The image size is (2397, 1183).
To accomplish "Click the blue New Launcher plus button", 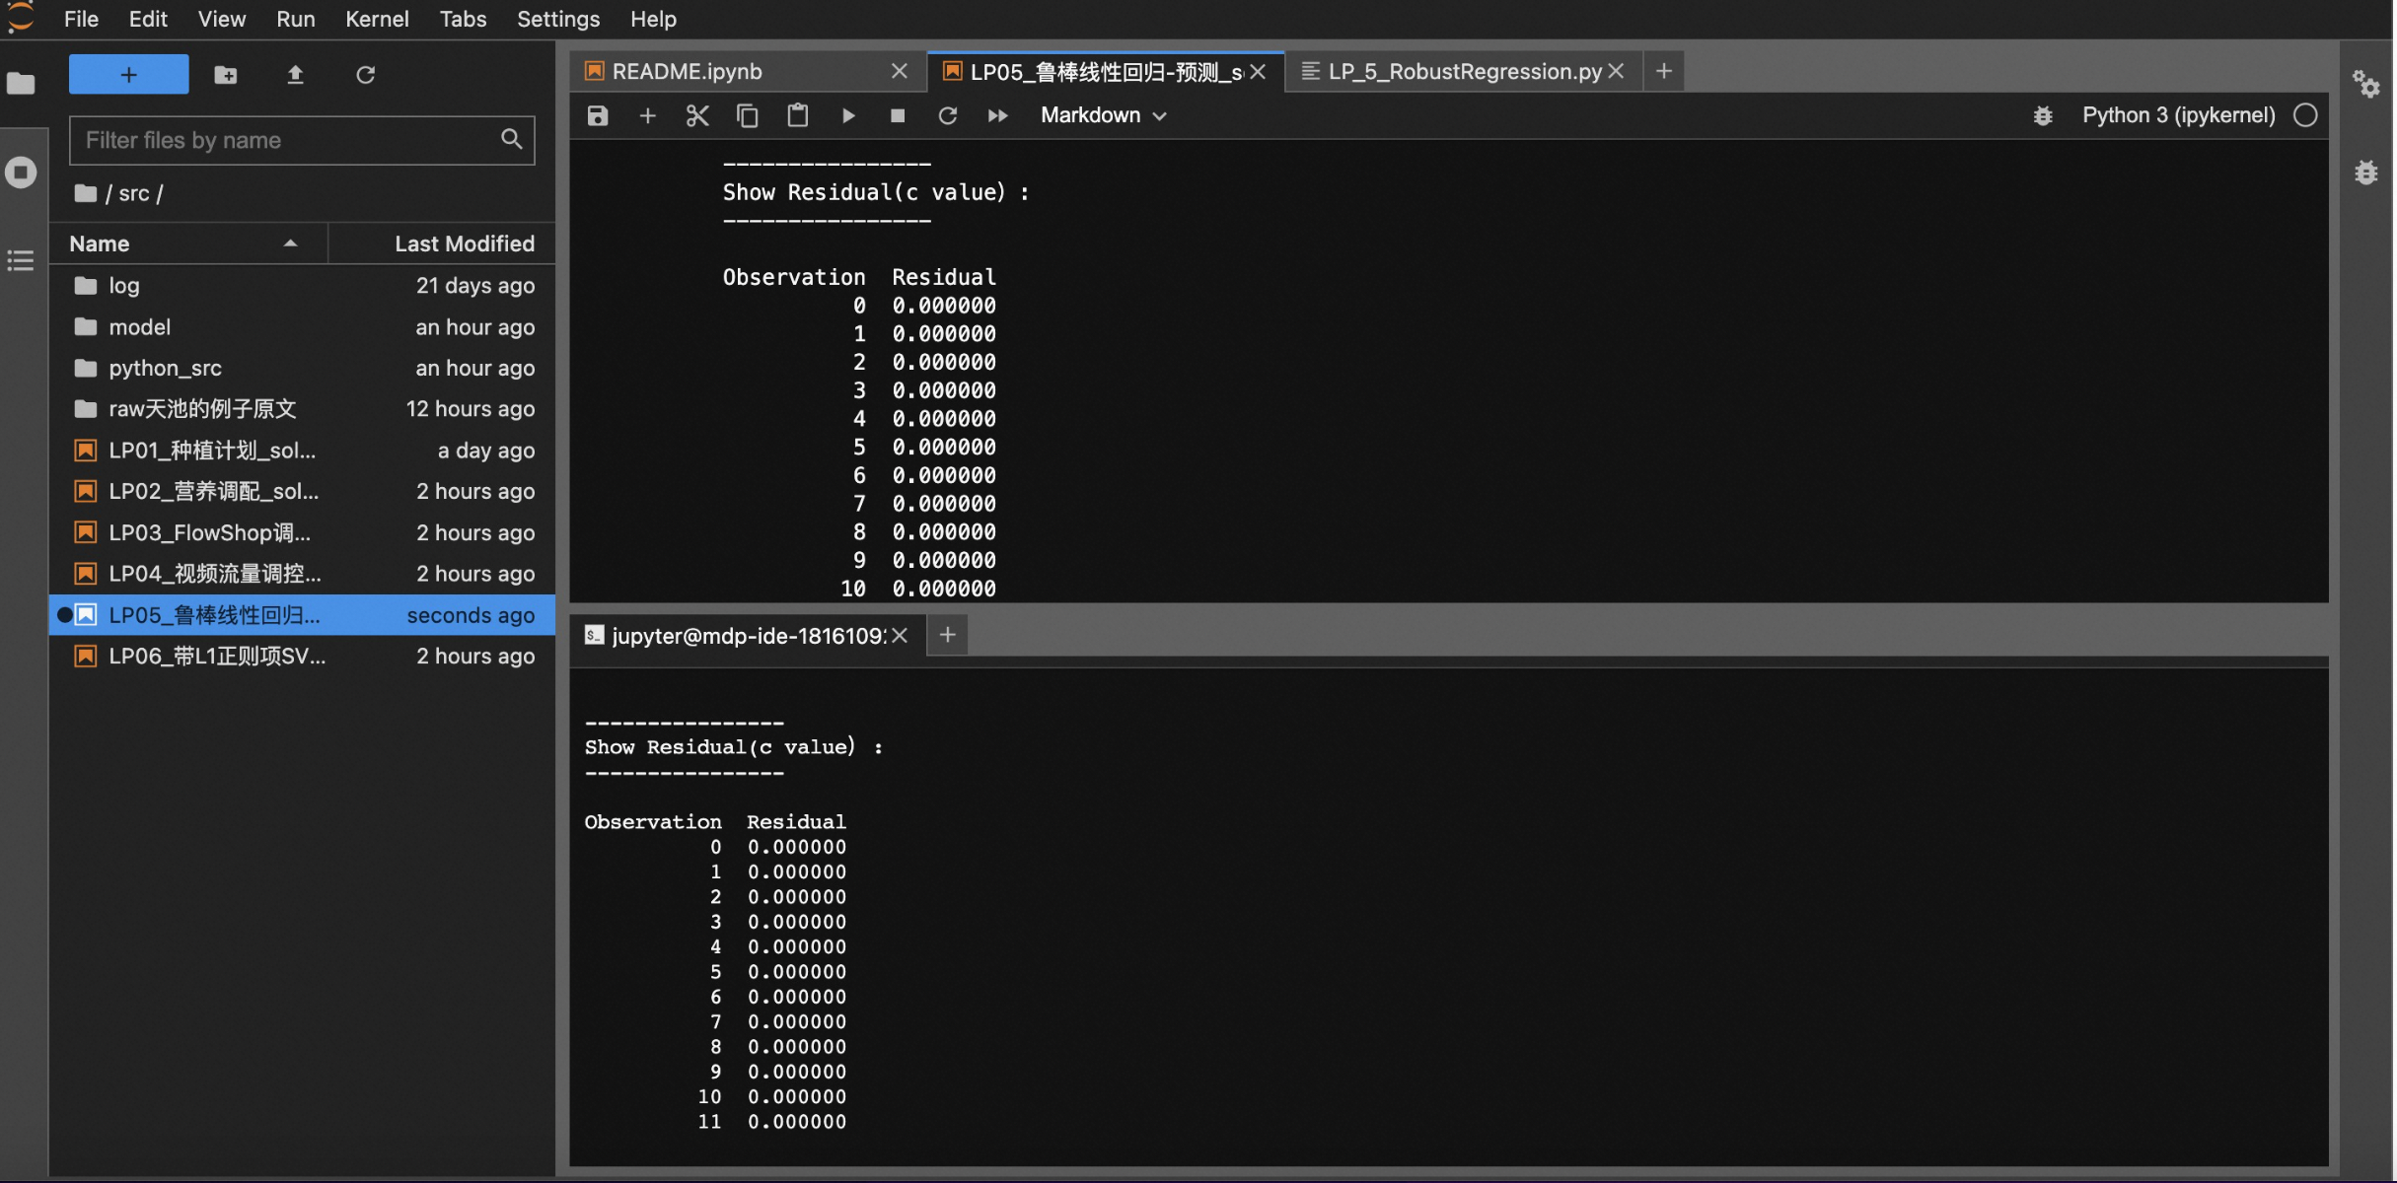I will coord(128,74).
